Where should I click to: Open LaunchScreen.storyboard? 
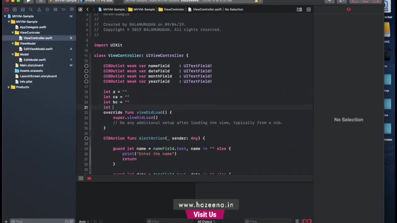point(38,76)
